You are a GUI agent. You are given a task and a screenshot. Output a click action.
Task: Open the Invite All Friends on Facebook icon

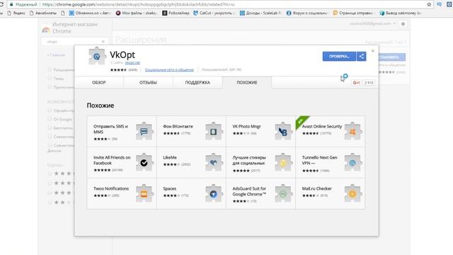144,162
